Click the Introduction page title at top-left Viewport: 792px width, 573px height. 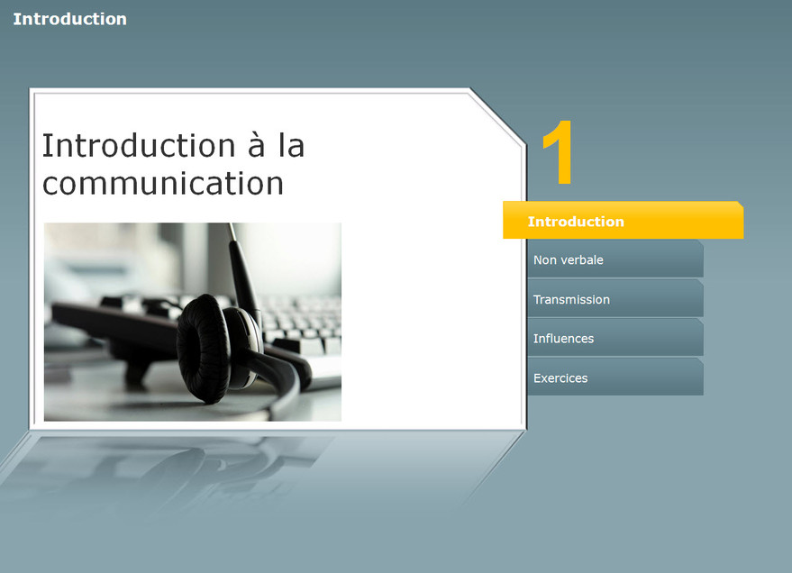69,19
